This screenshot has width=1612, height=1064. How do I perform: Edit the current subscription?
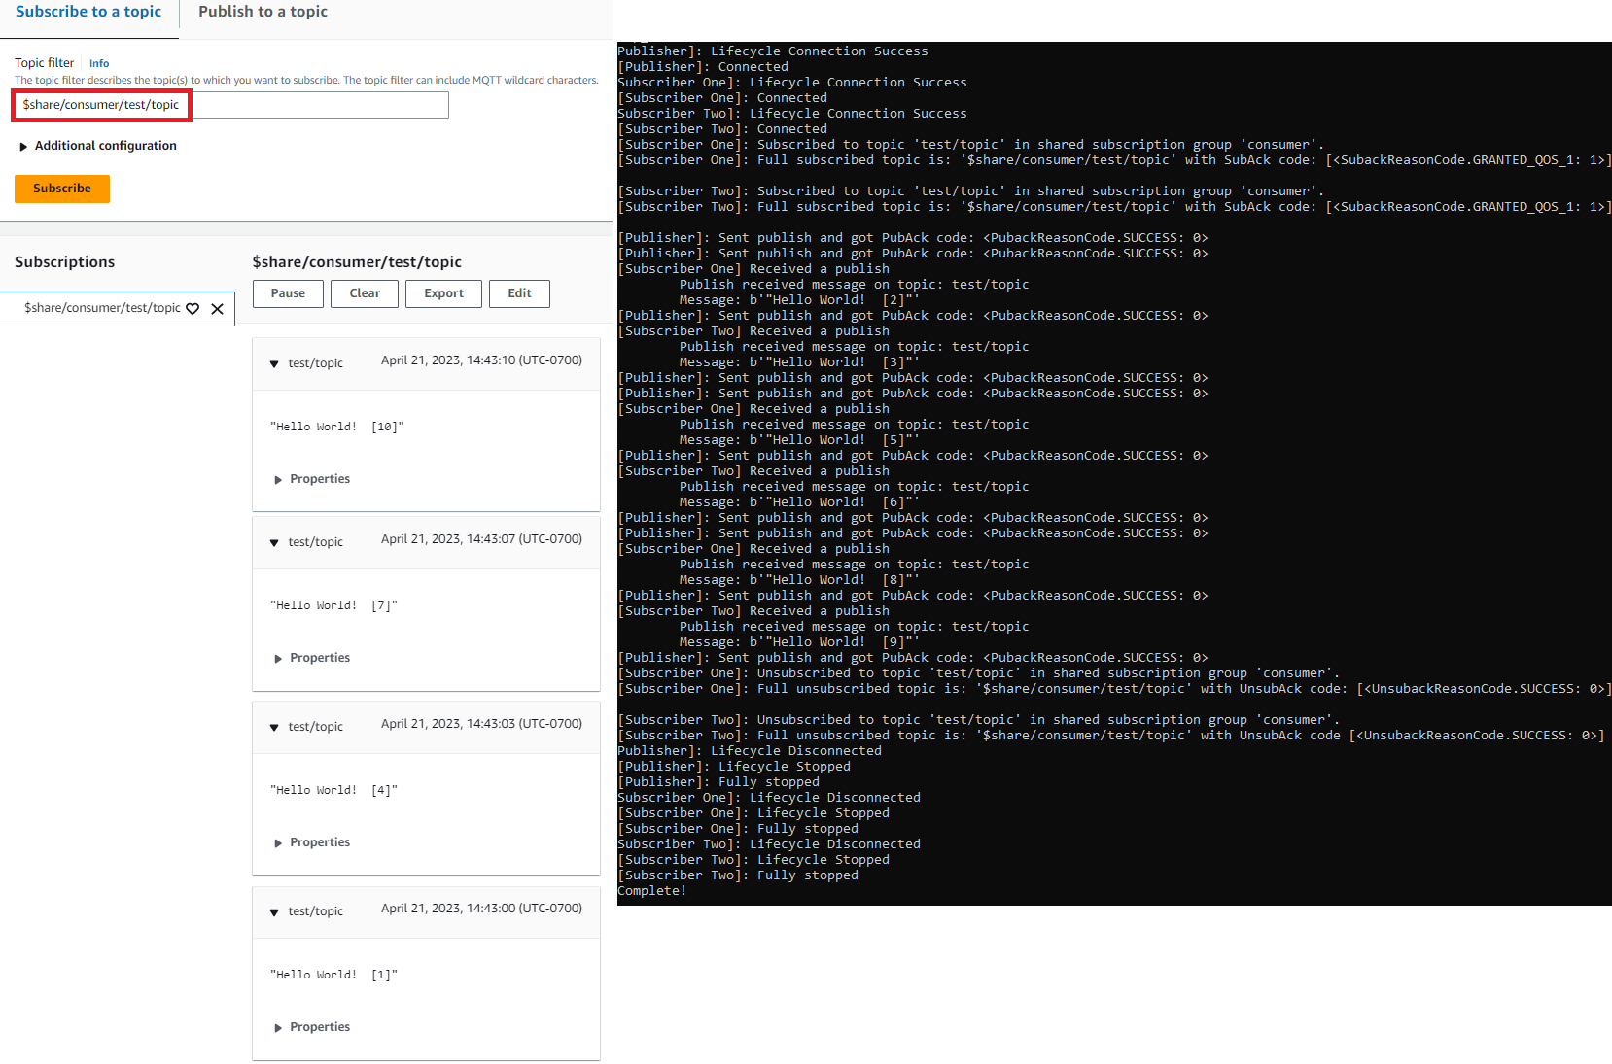tap(519, 293)
